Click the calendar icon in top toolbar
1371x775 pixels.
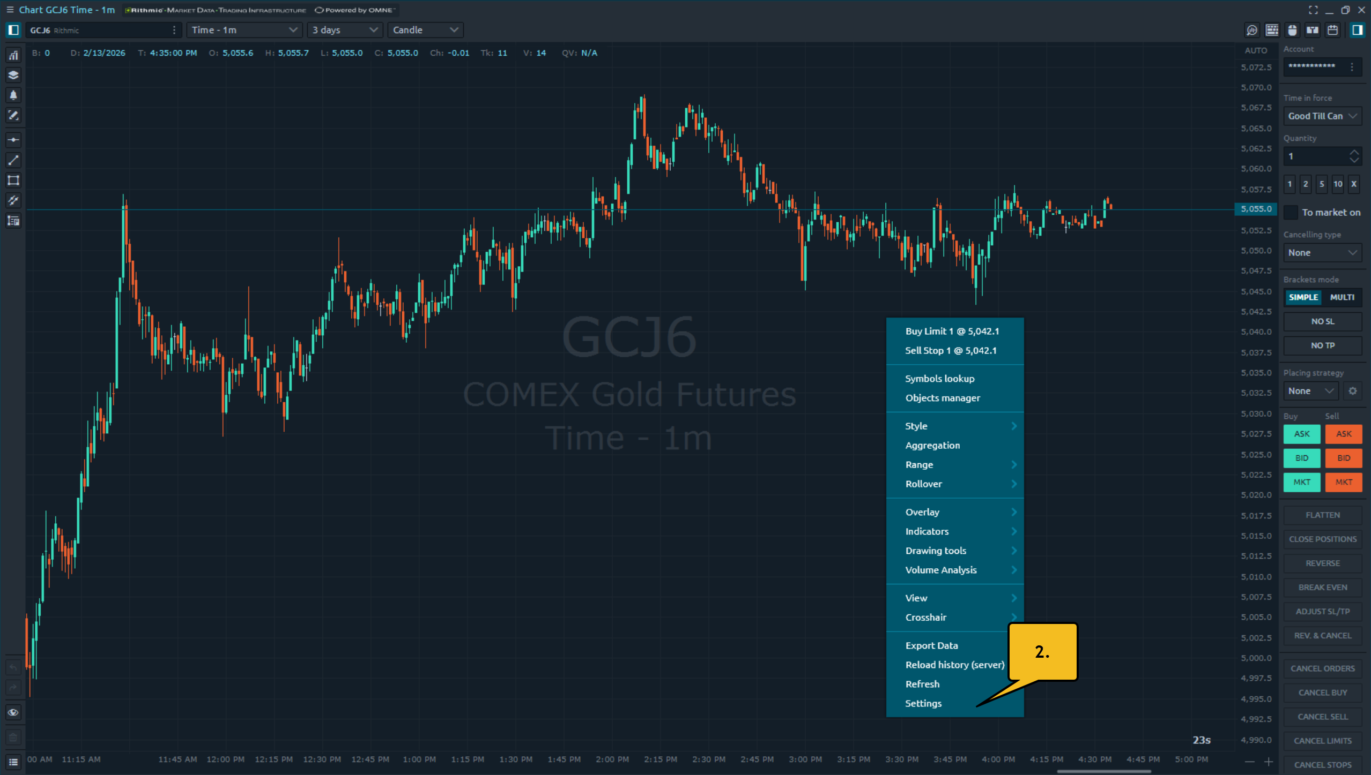click(1332, 30)
